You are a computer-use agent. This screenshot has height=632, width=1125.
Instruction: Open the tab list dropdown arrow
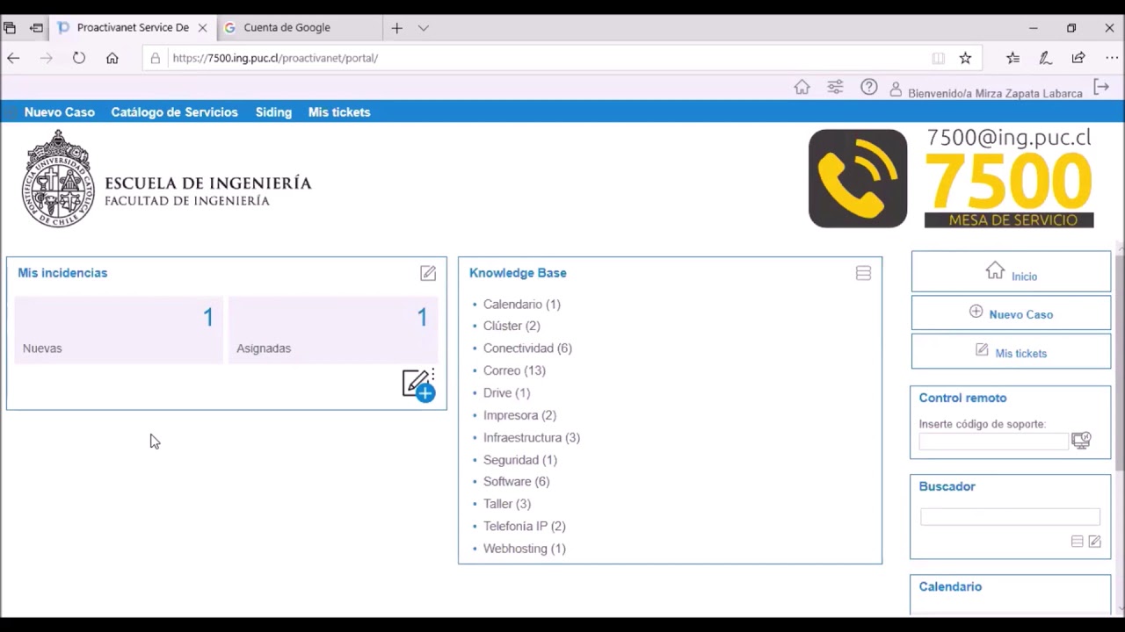(x=423, y=28)
